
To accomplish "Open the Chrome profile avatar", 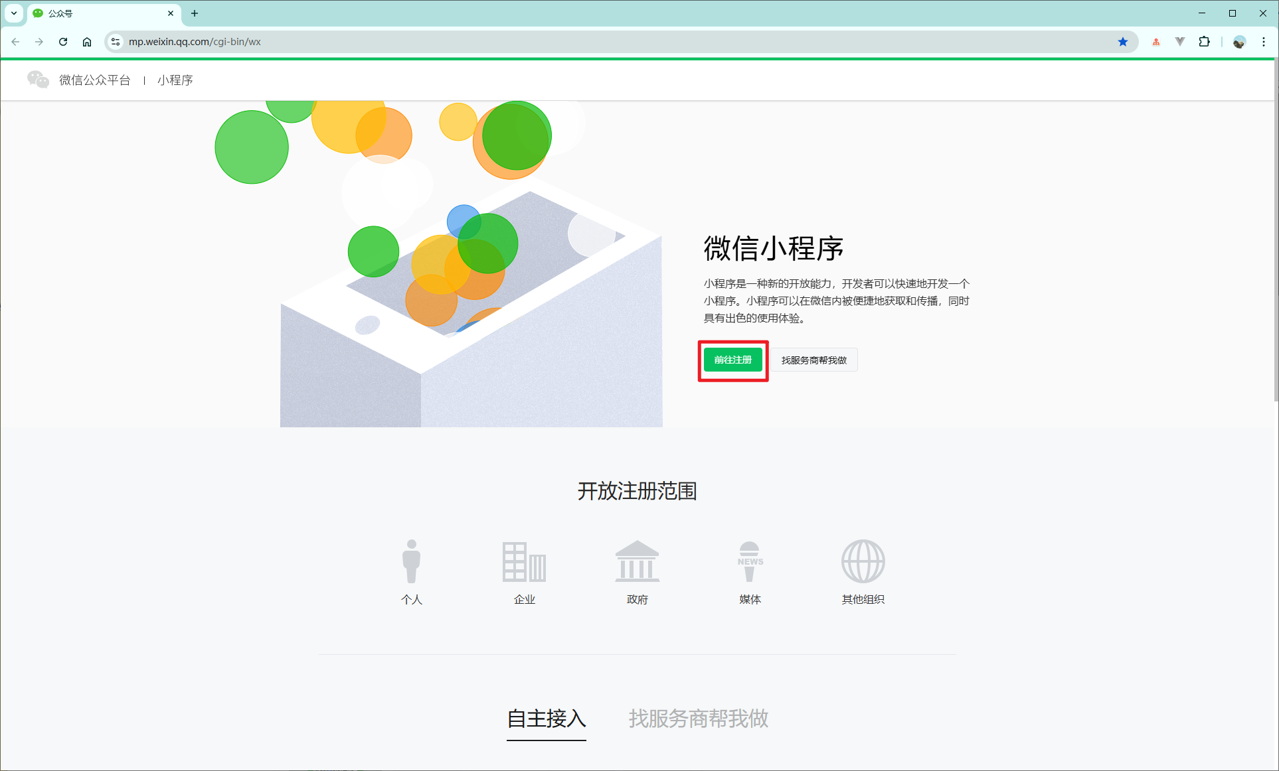I will [x=1239, y=42].
